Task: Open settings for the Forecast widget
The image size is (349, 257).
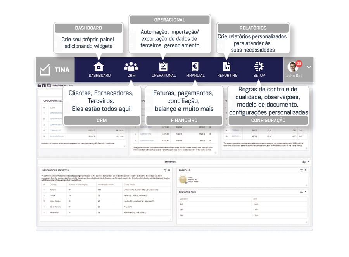Action: (301, 170)
